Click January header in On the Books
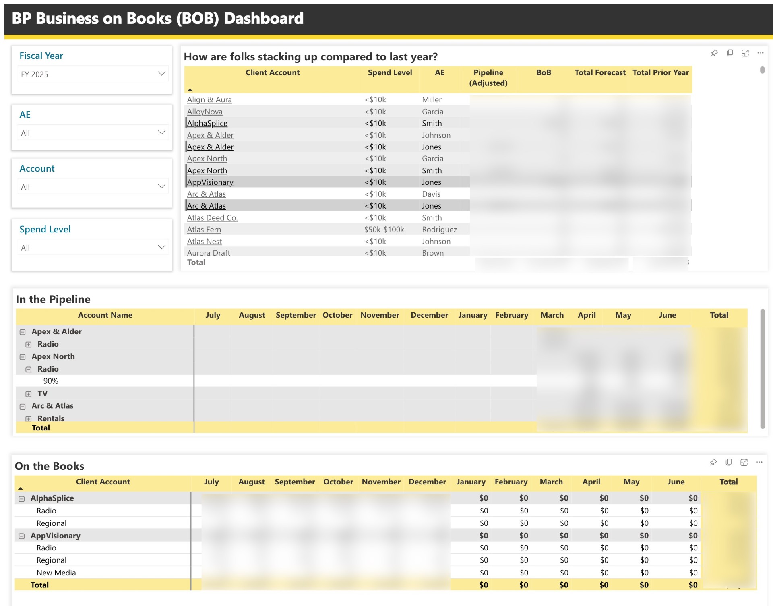773x606 pixels. click(471, 482)
